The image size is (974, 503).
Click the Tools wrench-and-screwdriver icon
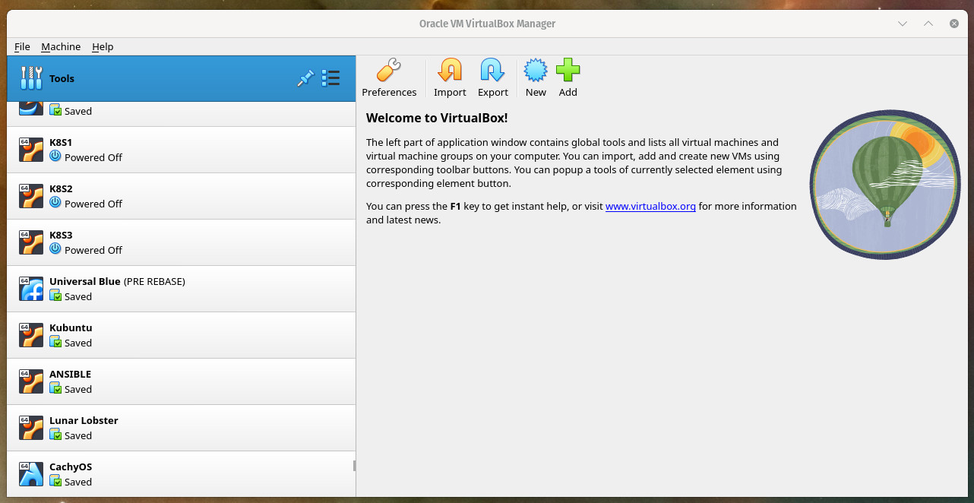click(x=31, y=78)
